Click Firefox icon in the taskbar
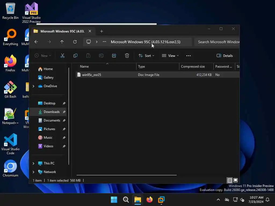275x206 pixels. pos(149,200)
